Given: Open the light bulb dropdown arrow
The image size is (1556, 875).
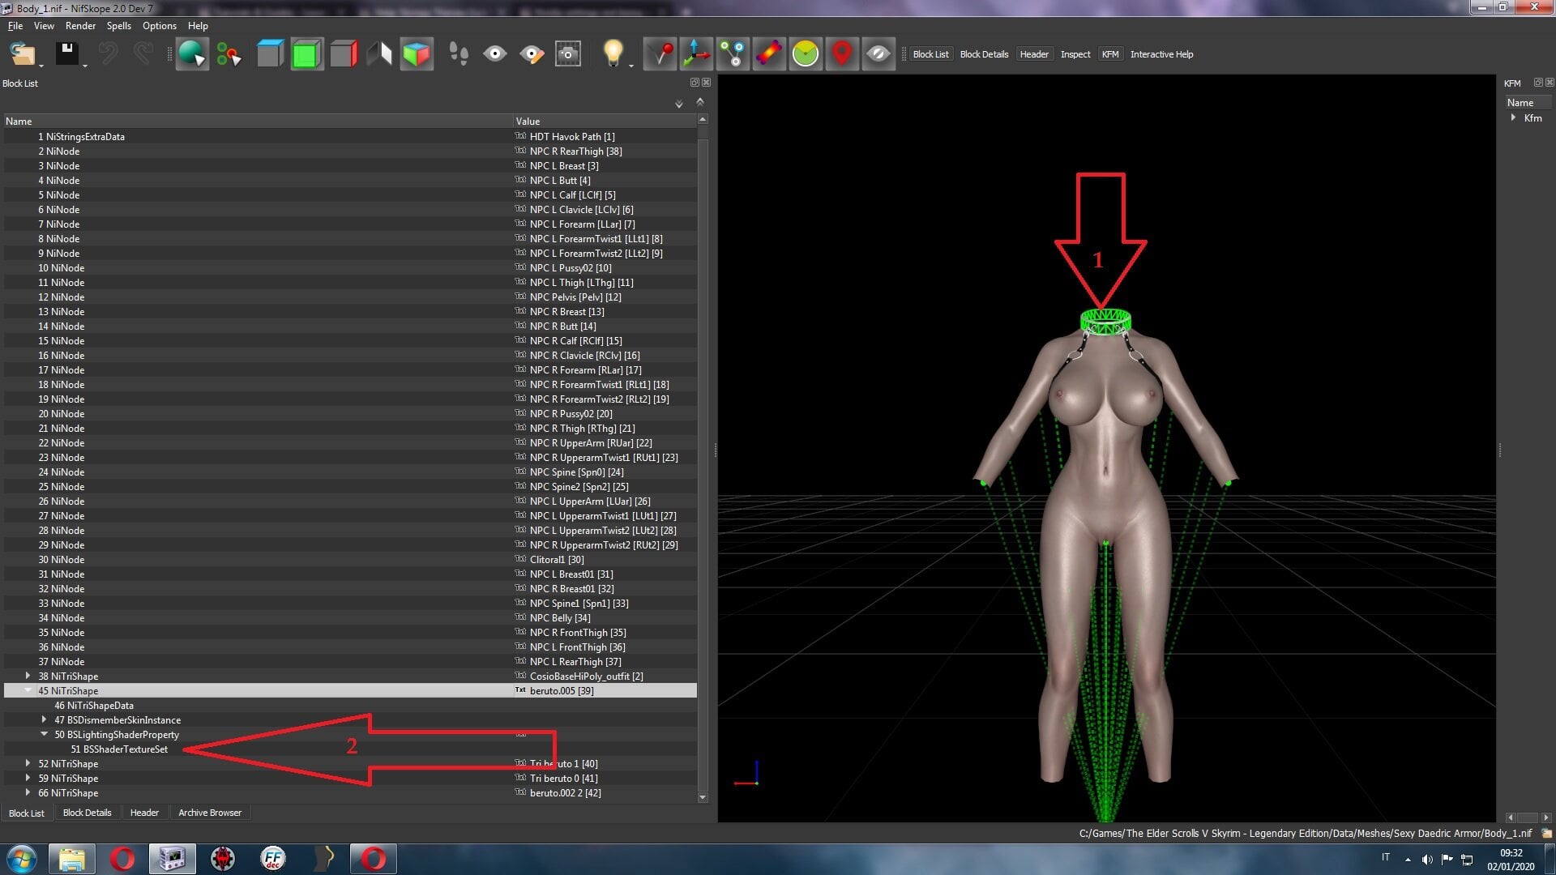Looking at the screenshot, I should click(631, 66).
